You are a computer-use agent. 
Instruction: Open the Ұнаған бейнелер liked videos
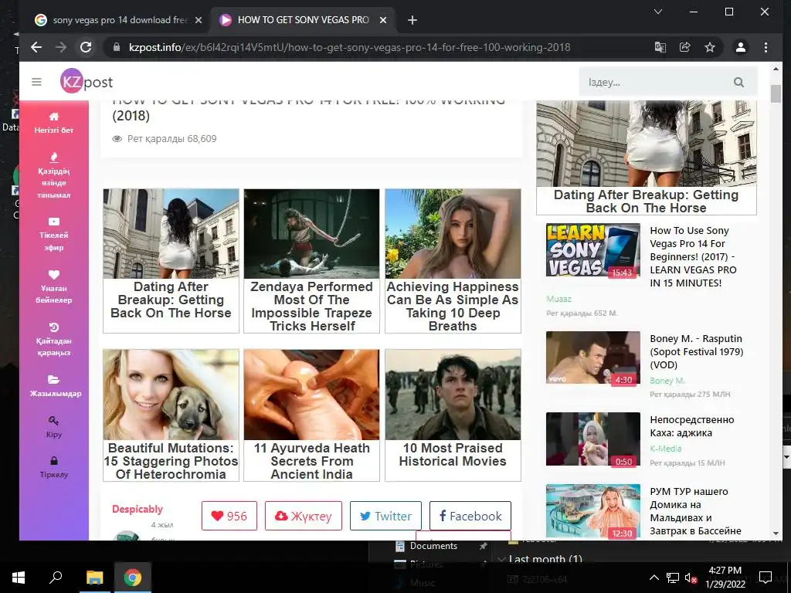(54, 287)
